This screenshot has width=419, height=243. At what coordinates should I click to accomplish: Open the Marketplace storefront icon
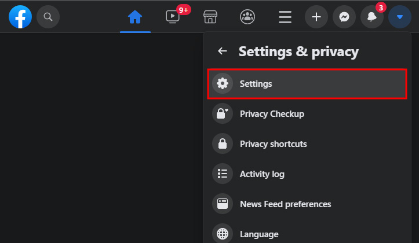pyautogui.click(x=210, y=17)
